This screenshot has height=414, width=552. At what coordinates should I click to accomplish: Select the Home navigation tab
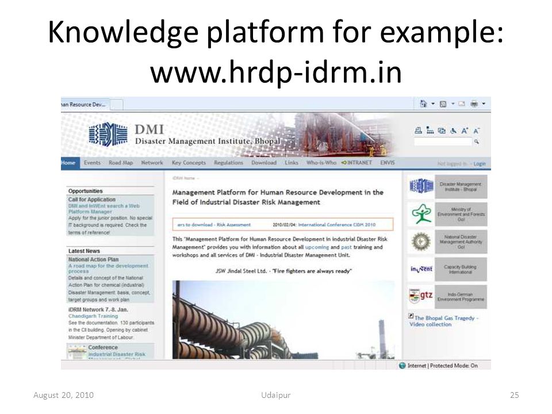coord(69,163)
